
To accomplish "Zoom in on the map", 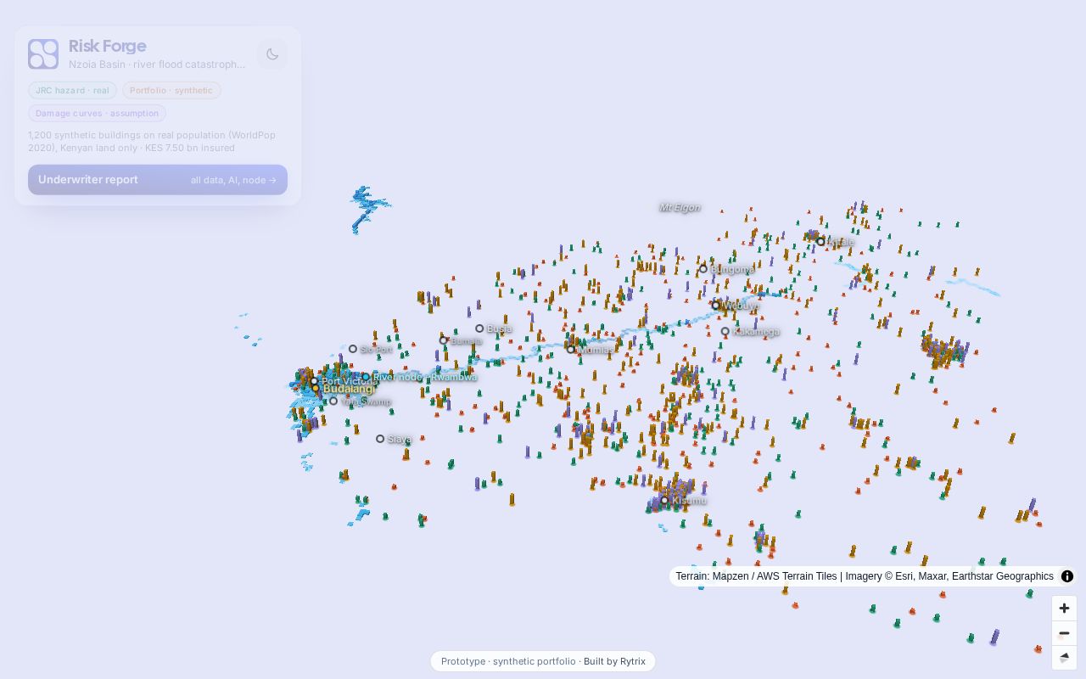I will pyautogui.click(x=1064, y=608).
